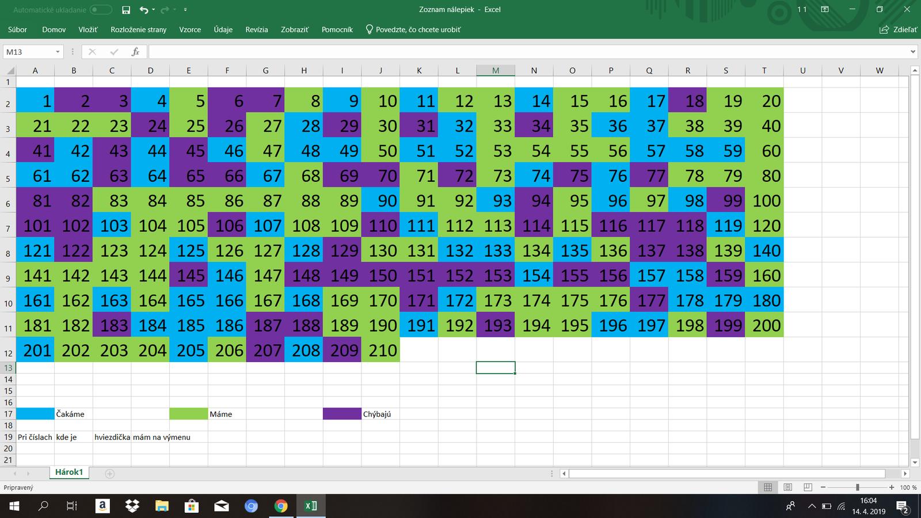Open Excel from the Windows taskbar

tap(311, 506)
